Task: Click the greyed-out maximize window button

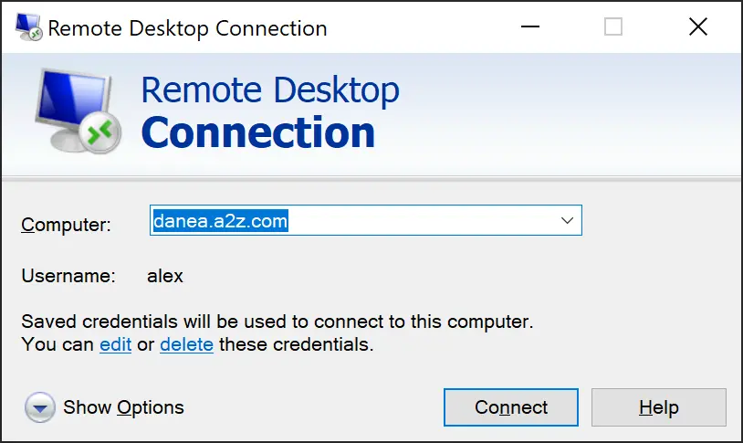Action: 613,27
